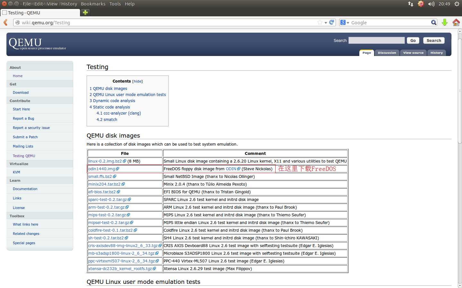Bookmark page with the star icon

pyautogui.click(x=320, y=22)
